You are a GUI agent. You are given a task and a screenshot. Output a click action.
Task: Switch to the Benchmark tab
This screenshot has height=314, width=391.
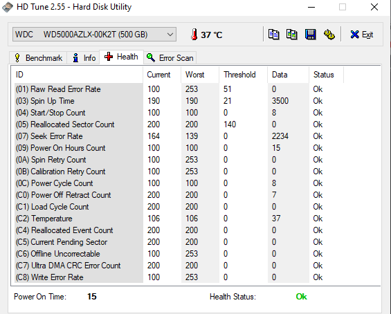click(x=38, y=58)
